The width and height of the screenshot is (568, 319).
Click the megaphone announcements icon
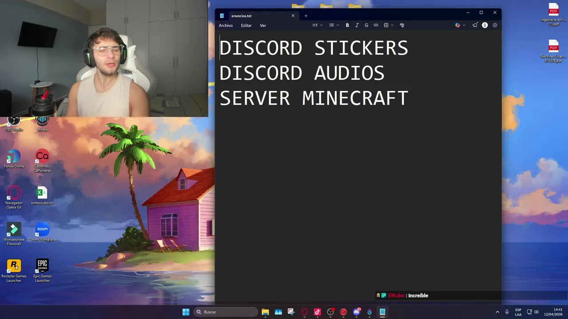tap(475, 25)
